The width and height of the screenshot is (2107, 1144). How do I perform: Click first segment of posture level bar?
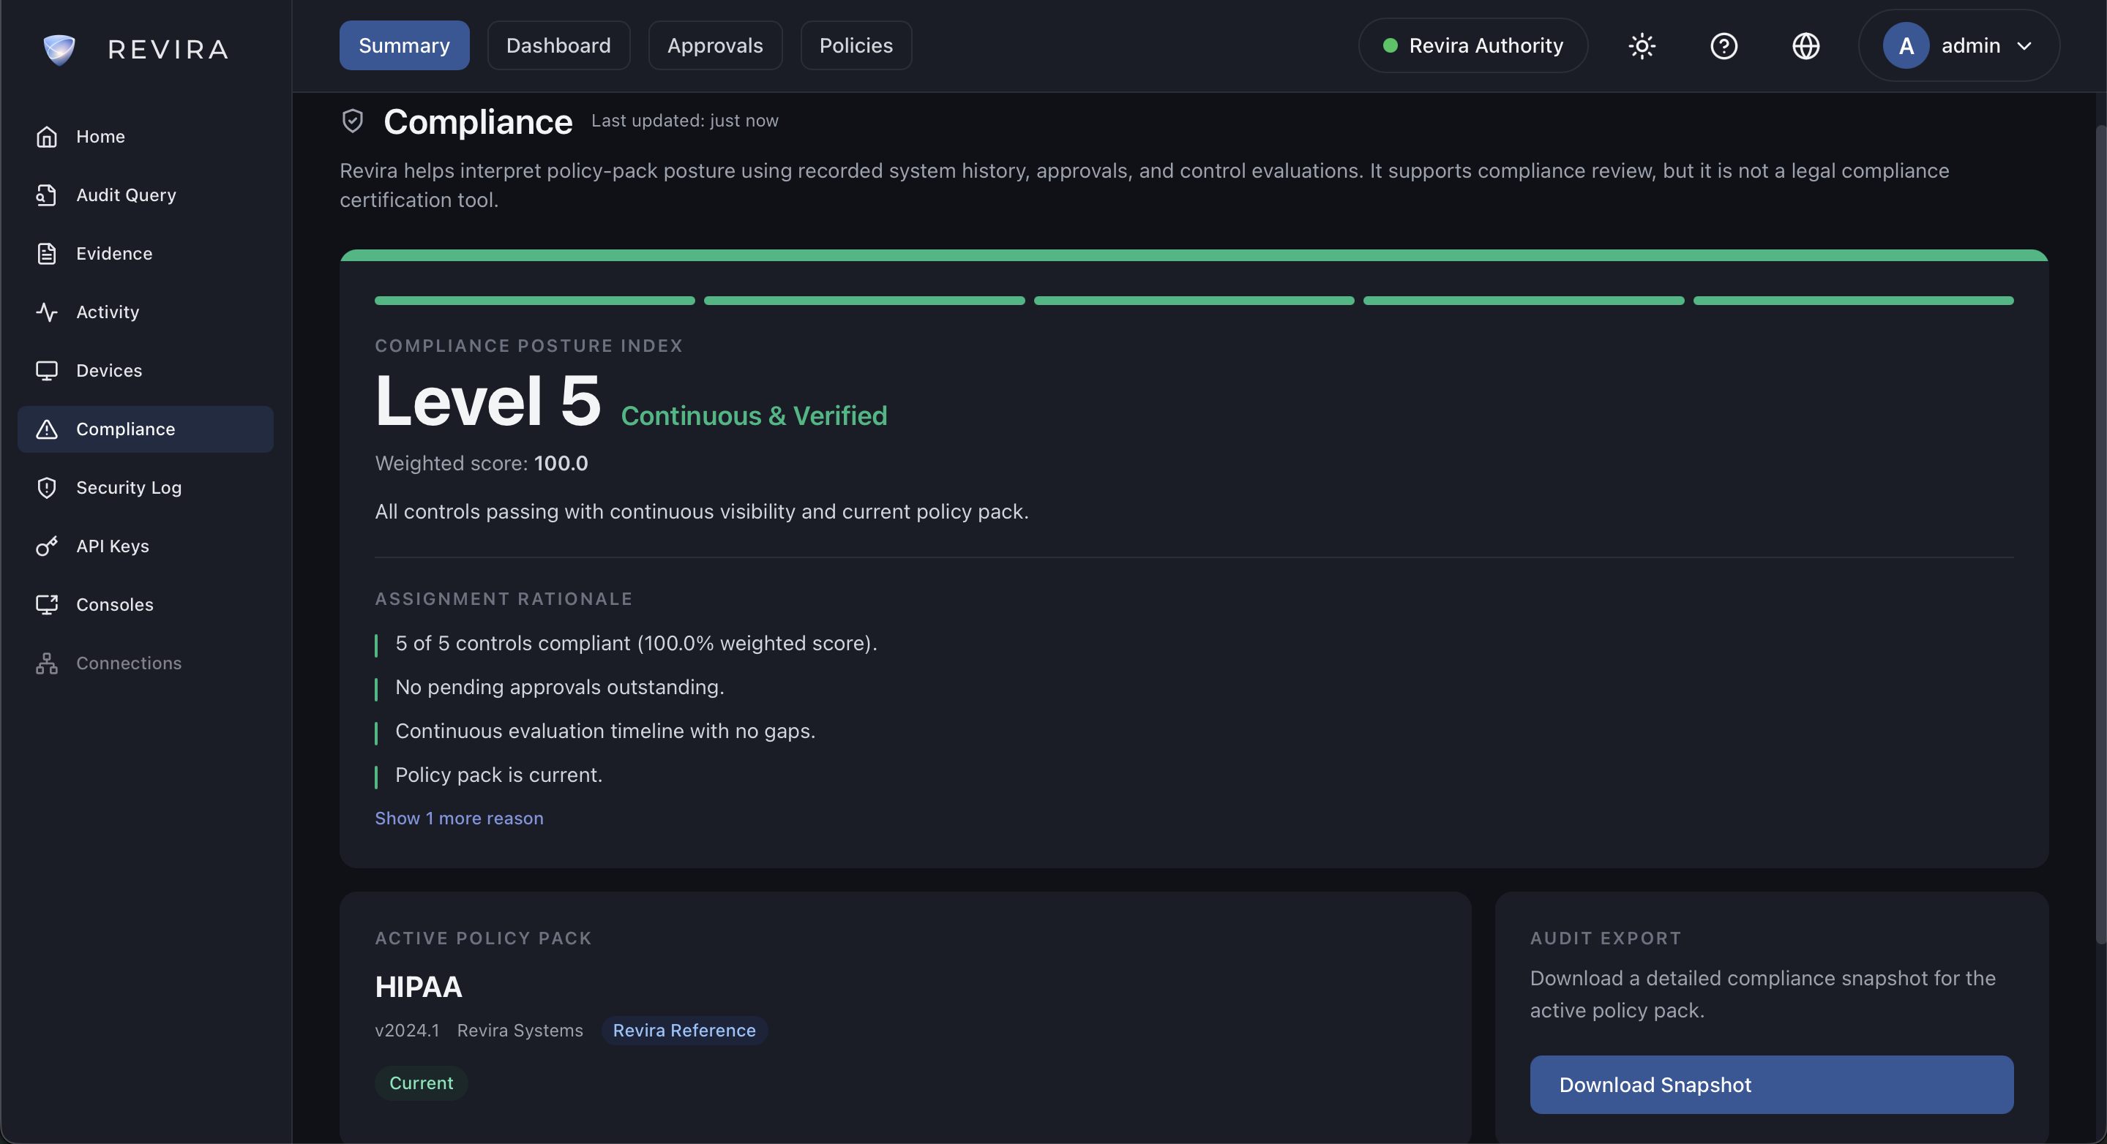click(535, 301)
